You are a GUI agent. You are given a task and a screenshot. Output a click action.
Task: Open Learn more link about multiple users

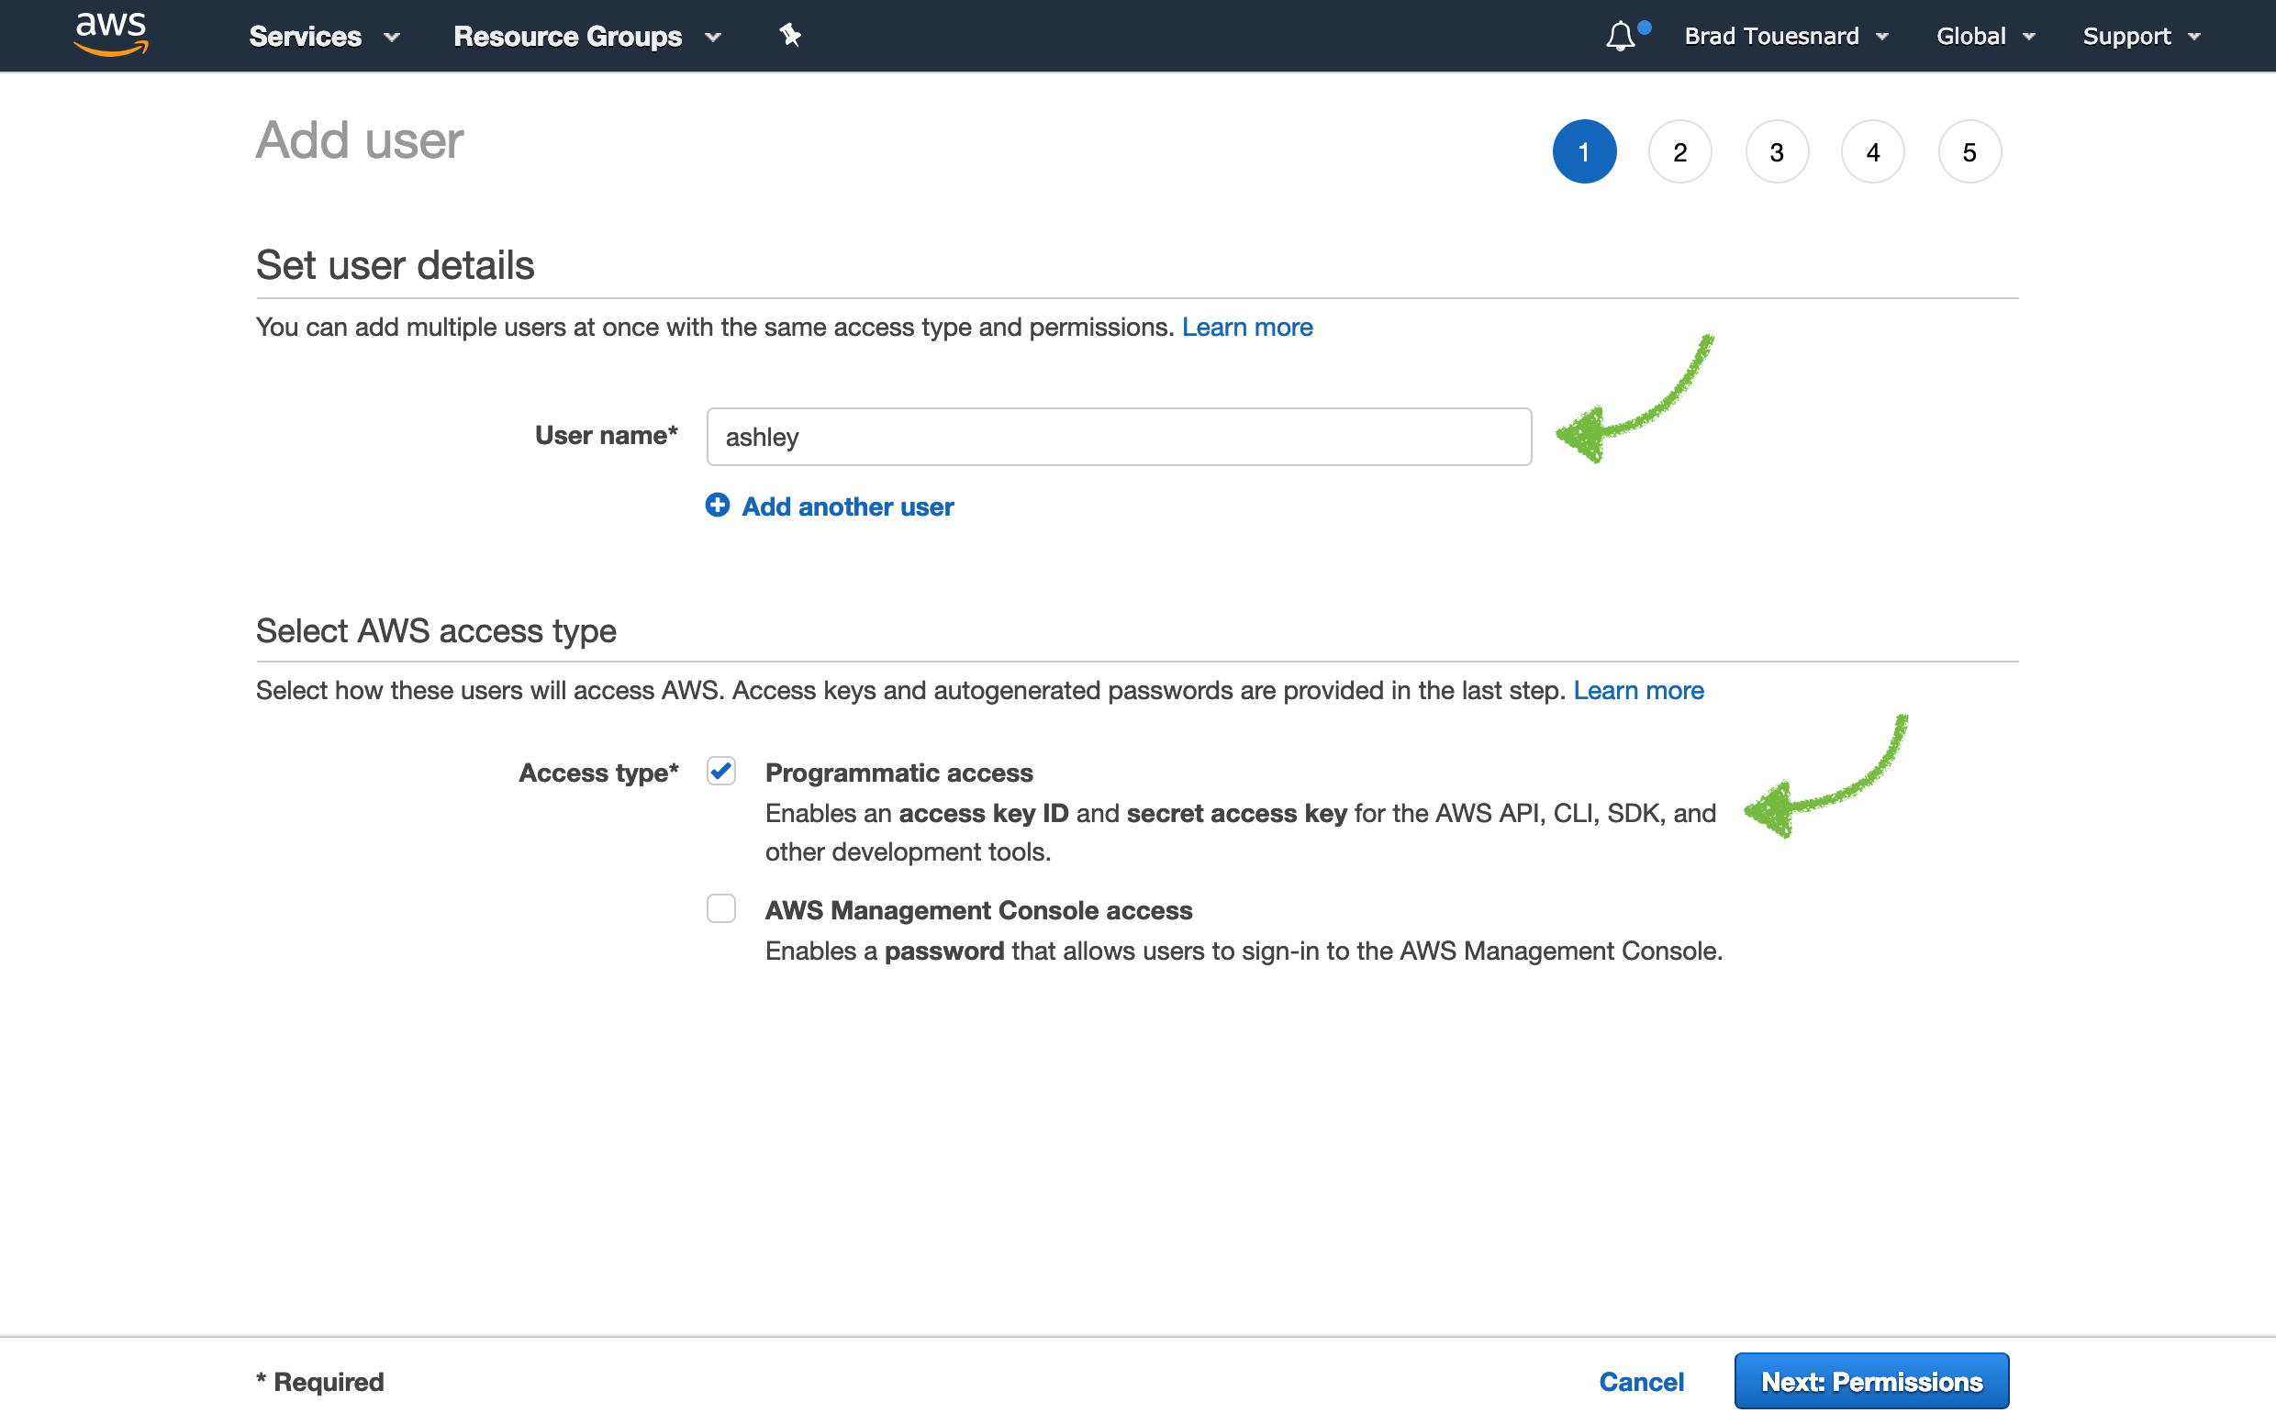(1247, 327)
